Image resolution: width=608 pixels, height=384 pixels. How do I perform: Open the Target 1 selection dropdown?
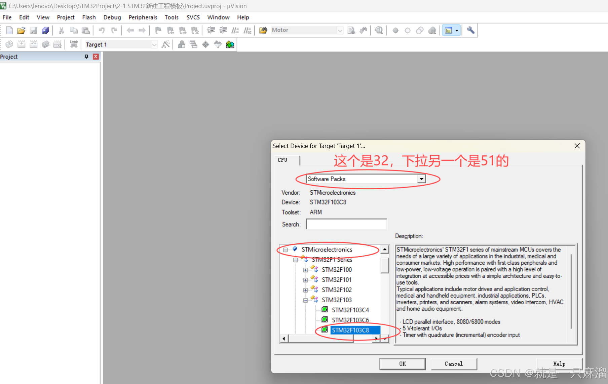pos(154,44)
